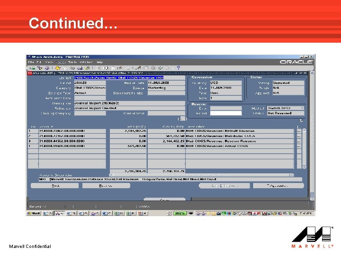Click the highlighted Journal name field

(130, 78)
